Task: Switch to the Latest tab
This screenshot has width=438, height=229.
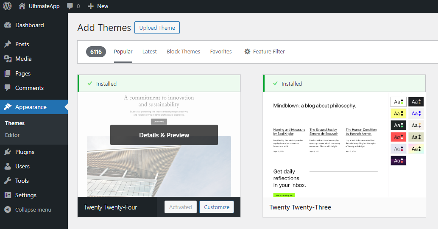Action: tap(149, 52)
